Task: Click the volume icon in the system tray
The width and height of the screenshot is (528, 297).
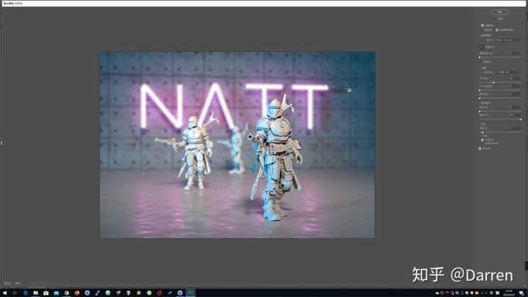Action: click(486, 293)
